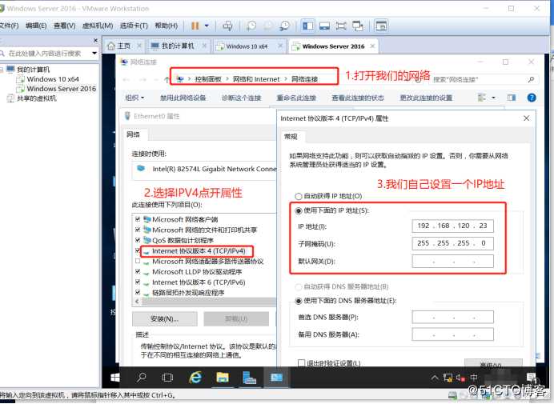Click 网络和 Internet in the breadcrumb
Screen dimensions: 554x404
click(x=256, y=79)
